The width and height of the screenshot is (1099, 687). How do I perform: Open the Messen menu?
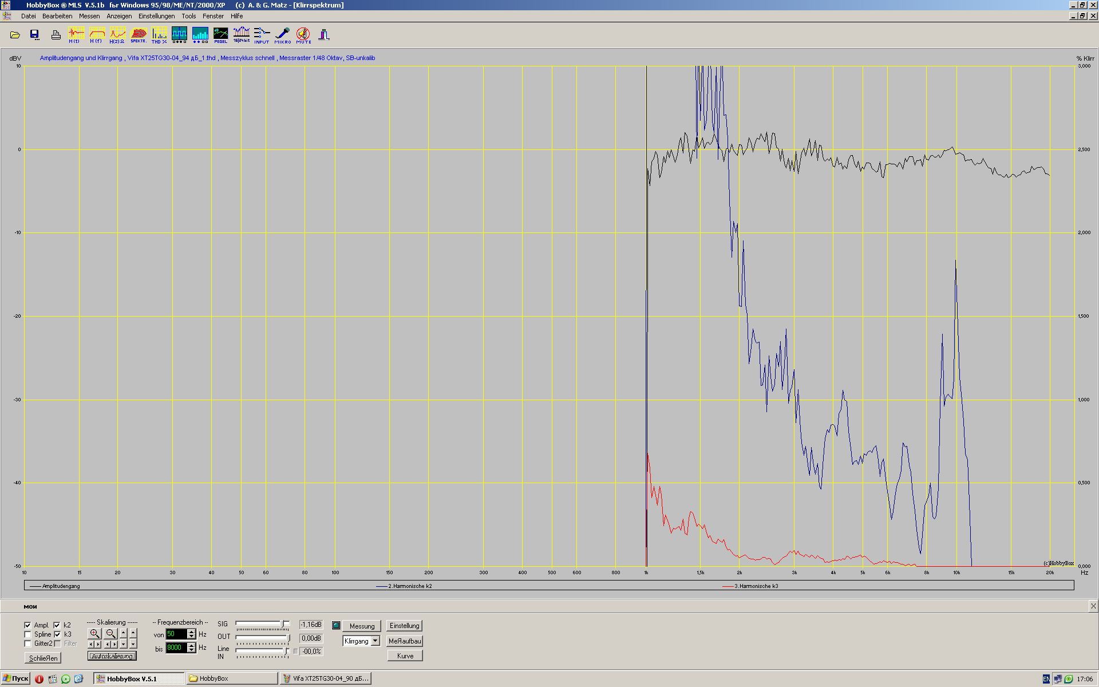(89, 16)
